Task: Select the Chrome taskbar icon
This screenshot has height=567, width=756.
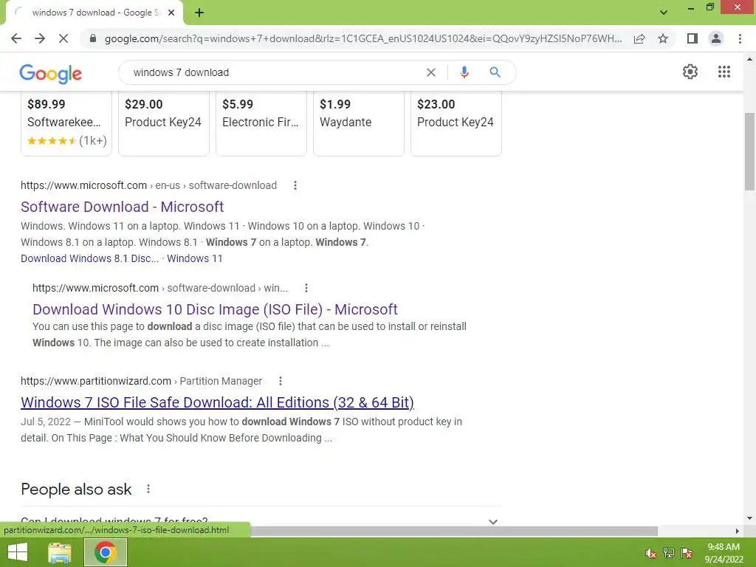Action: pos(106,552)
